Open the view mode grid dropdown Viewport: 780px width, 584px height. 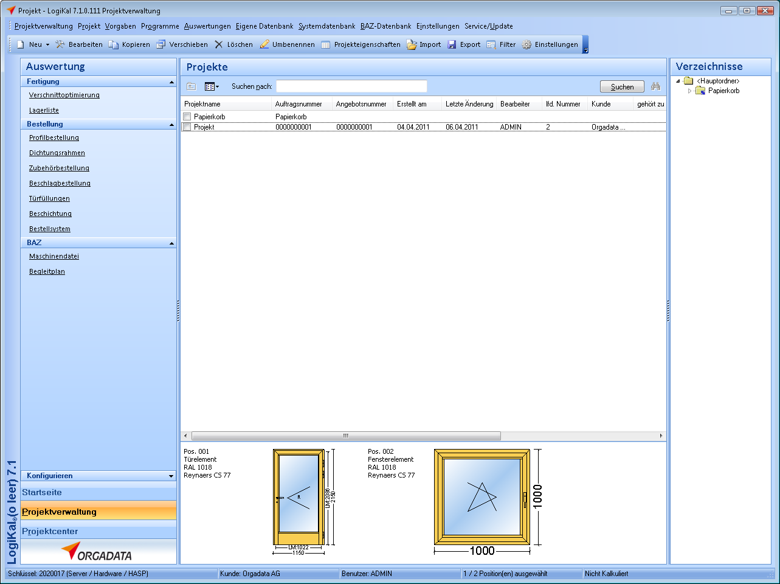tap(212, 86)
